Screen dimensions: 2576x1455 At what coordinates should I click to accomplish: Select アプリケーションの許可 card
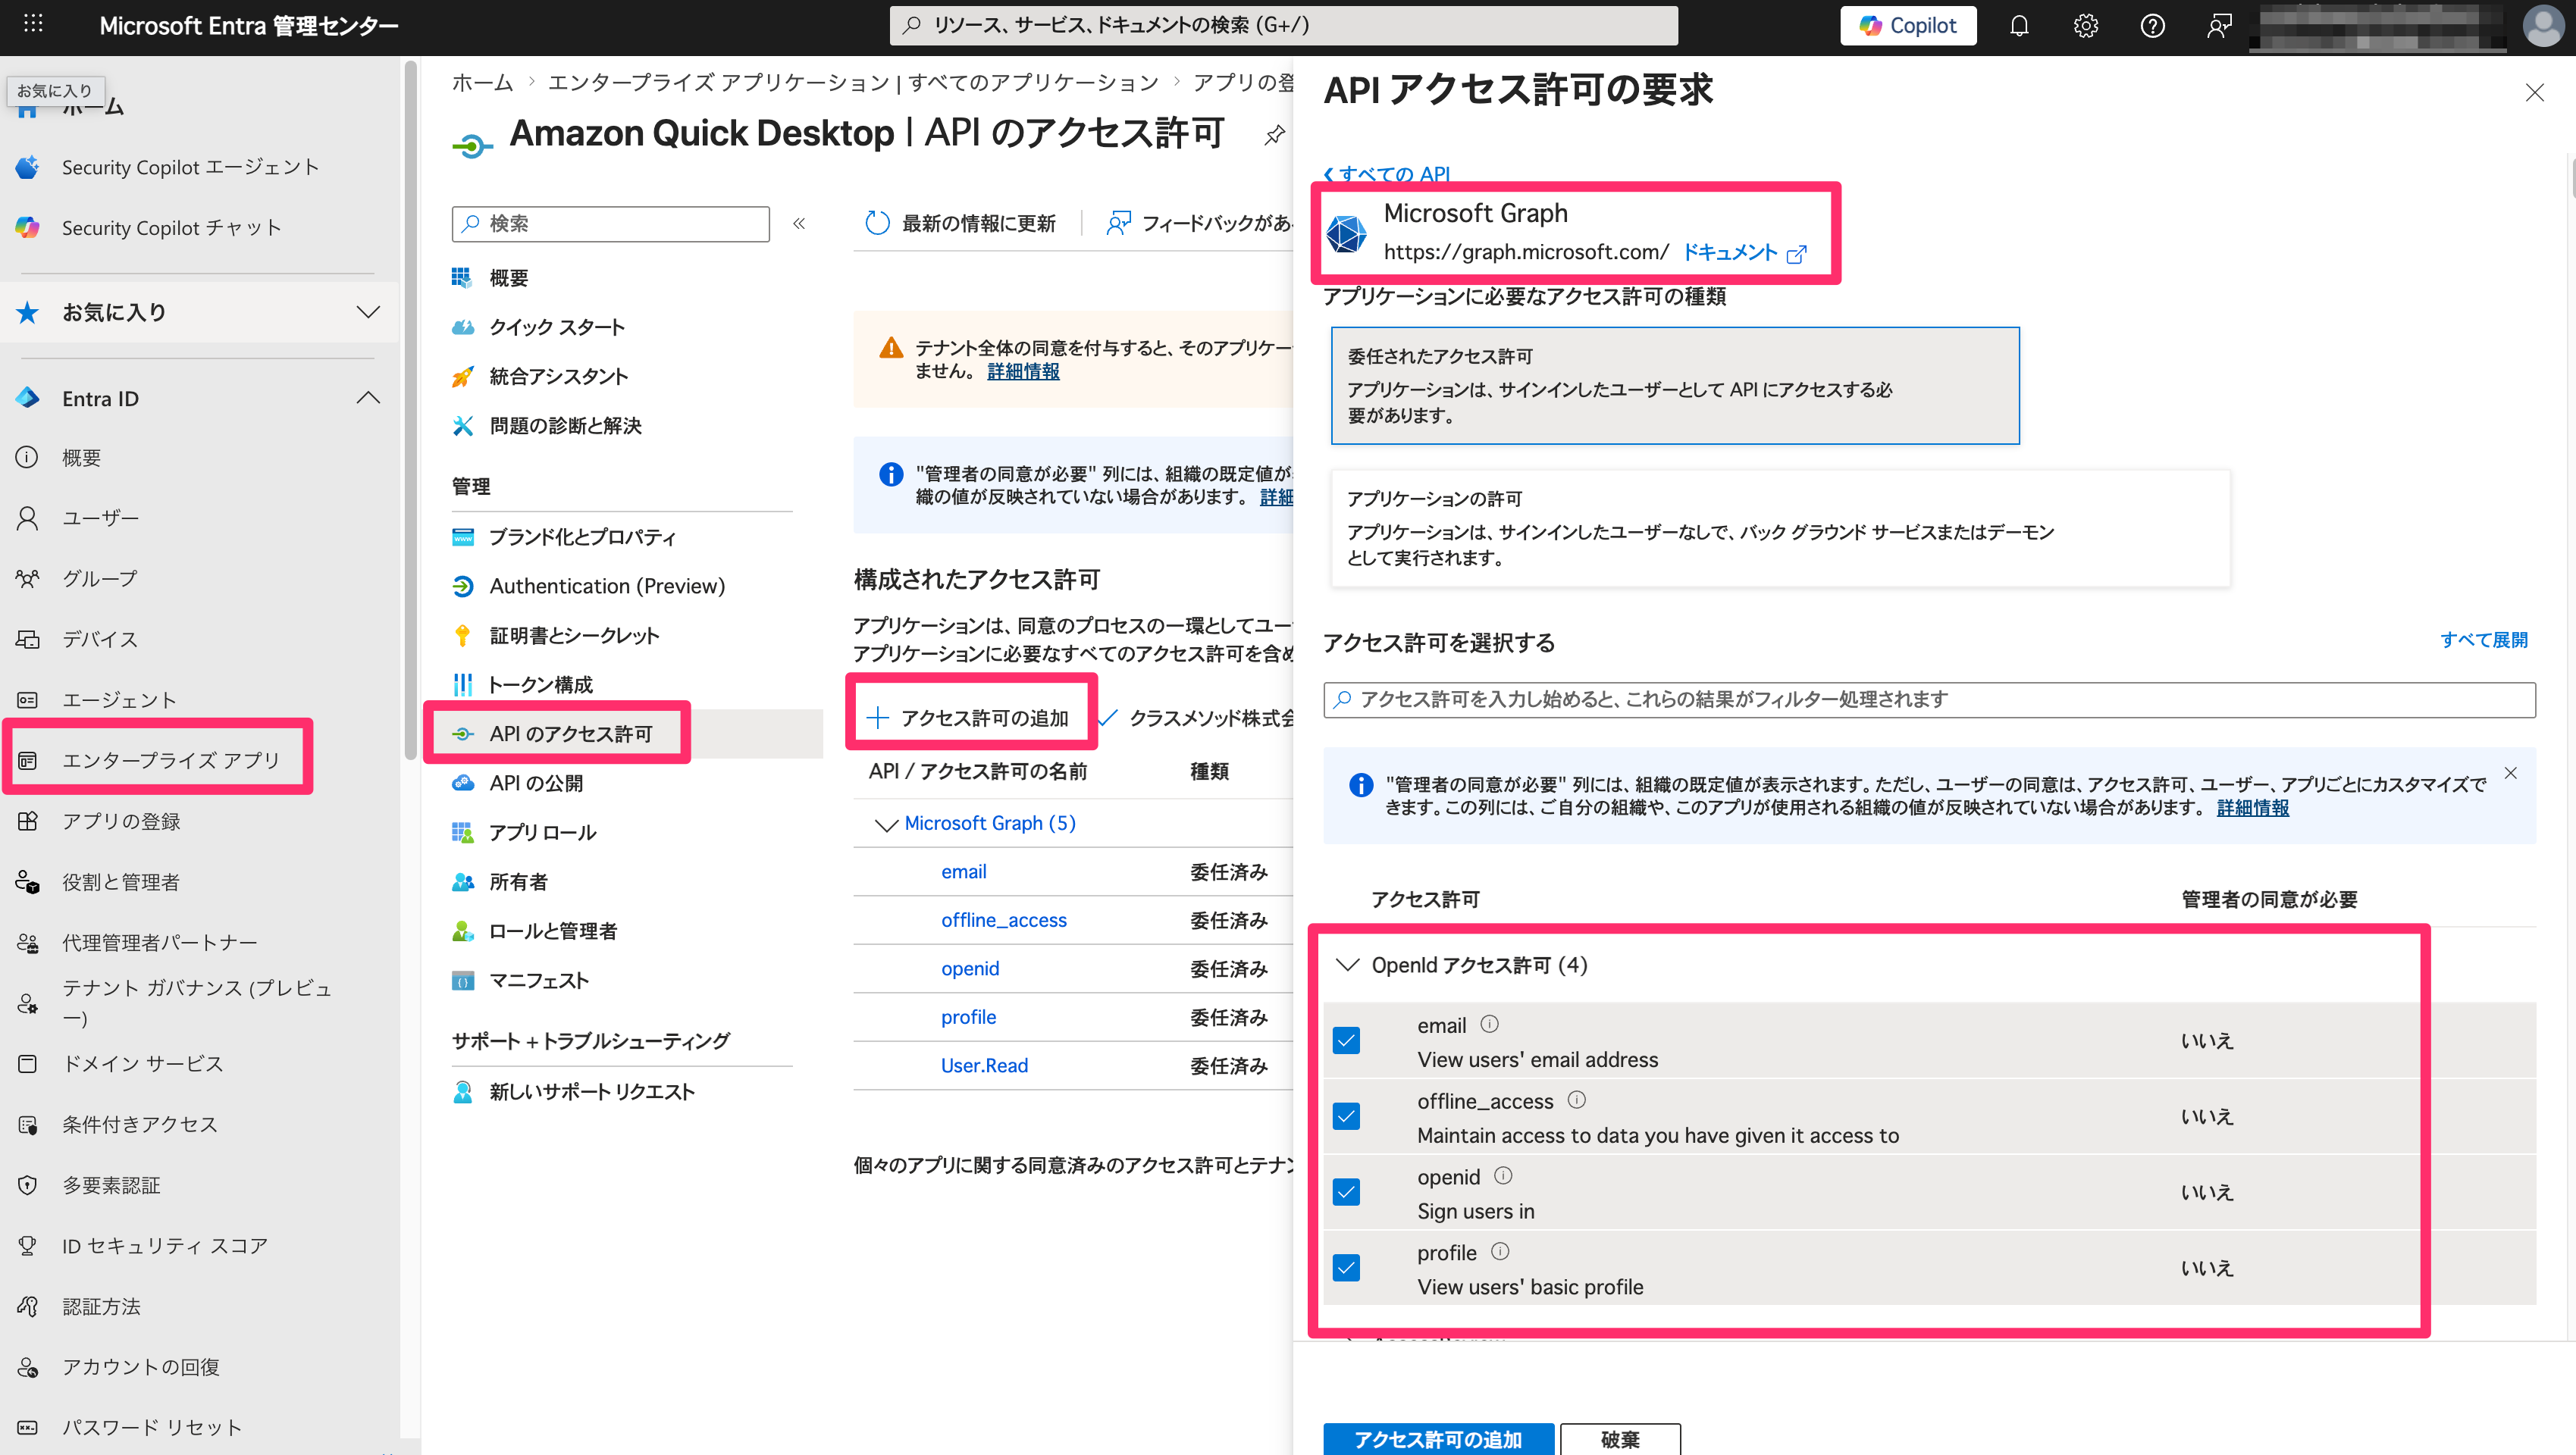pyautogui.click(x=1780, y=527)
